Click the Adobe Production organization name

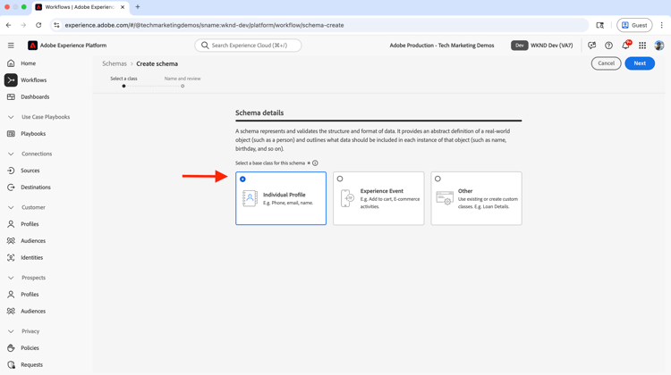(x=442, y=46)
